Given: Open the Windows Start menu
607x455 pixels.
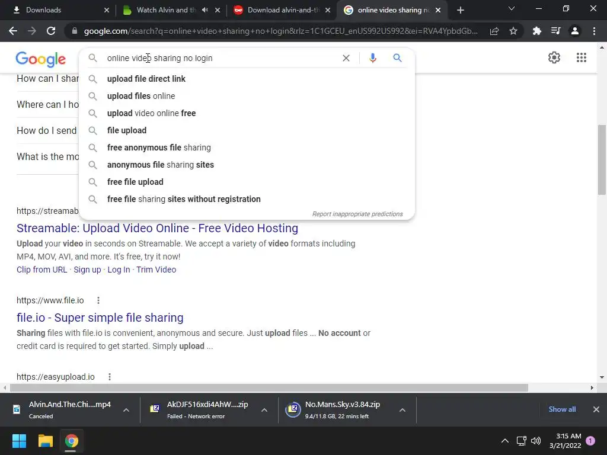Looking at the screenshot, I should coord(19,441).
